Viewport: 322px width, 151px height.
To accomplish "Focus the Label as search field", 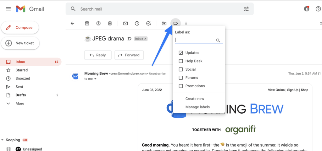I will pyautogui.click(x=195, y=40).
